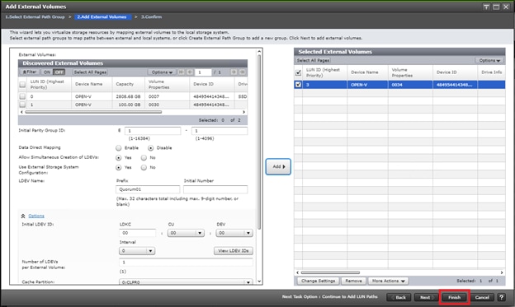This screenshot has height=307, width=515.
Task: Open the help question mark icon
Action: pyautogui.click(x=501, y=297)
